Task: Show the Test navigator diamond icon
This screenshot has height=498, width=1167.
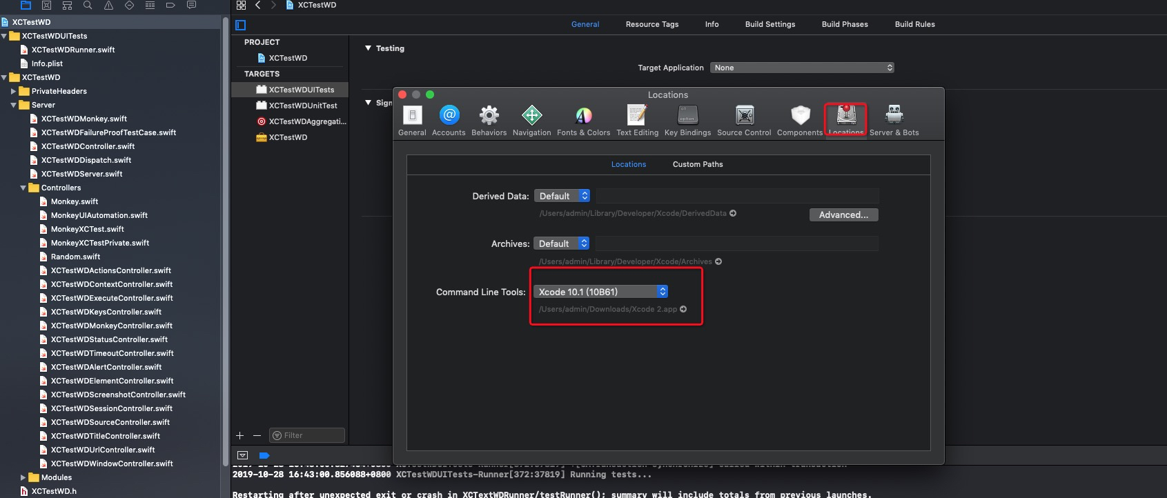Action: tap(129, 5)
